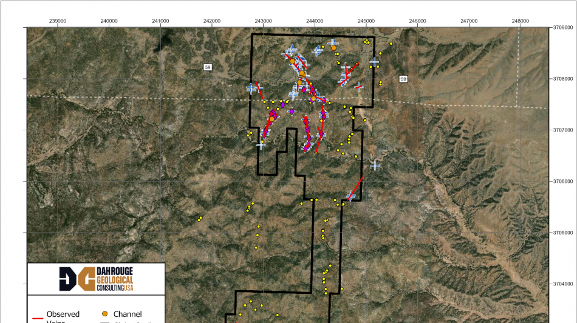Click the 243000 easting label
The image size is (577, 323).
263,21
